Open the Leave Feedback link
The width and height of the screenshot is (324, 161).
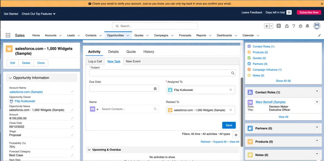[252, 12]
